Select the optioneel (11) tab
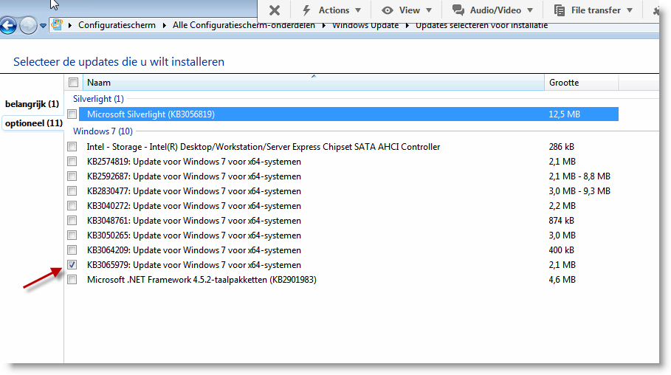The width and height of the screenshot is (671, 375). tap(34, 123)
